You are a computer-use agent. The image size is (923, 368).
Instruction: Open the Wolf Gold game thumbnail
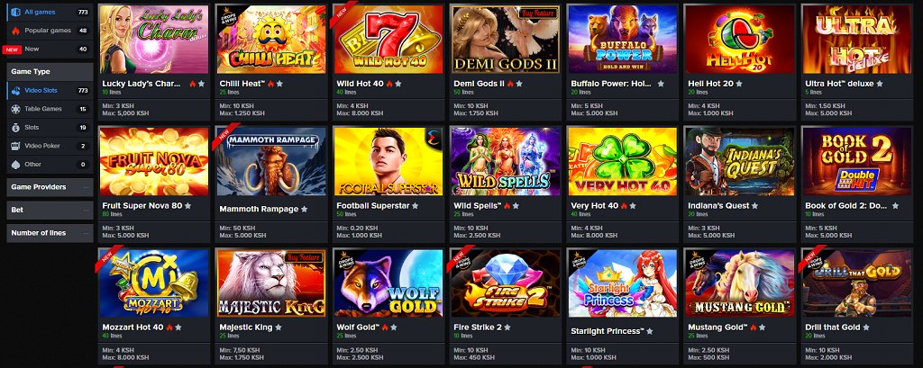point(388,283)
